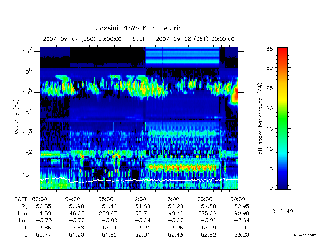The image size is (317, 237).
Task: Click the 20:00 time axis label
Action: point(205,199)
